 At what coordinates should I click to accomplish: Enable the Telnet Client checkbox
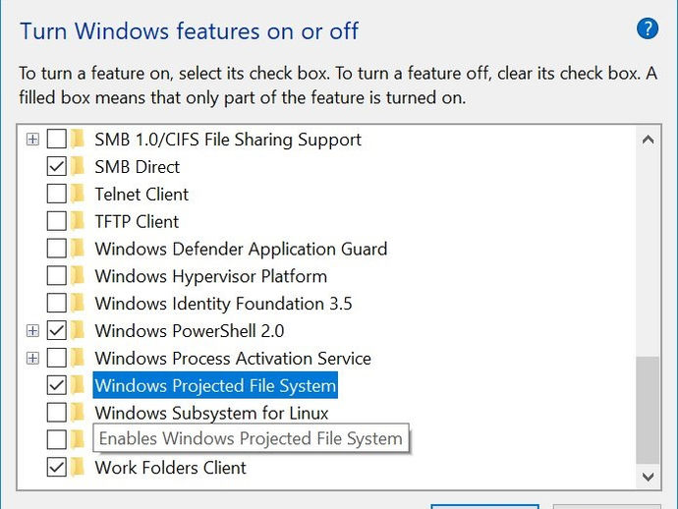pyautogui.click(x=57, y=194)
